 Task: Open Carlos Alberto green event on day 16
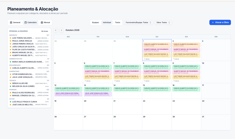[x=186, y=89]
